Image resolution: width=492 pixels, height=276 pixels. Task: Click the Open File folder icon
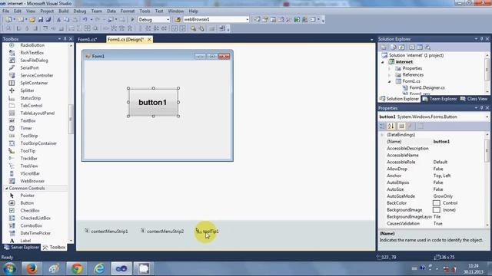[x=32, y=20]
